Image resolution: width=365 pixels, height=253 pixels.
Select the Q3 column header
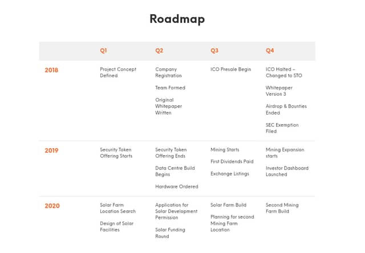pos(214,51)
